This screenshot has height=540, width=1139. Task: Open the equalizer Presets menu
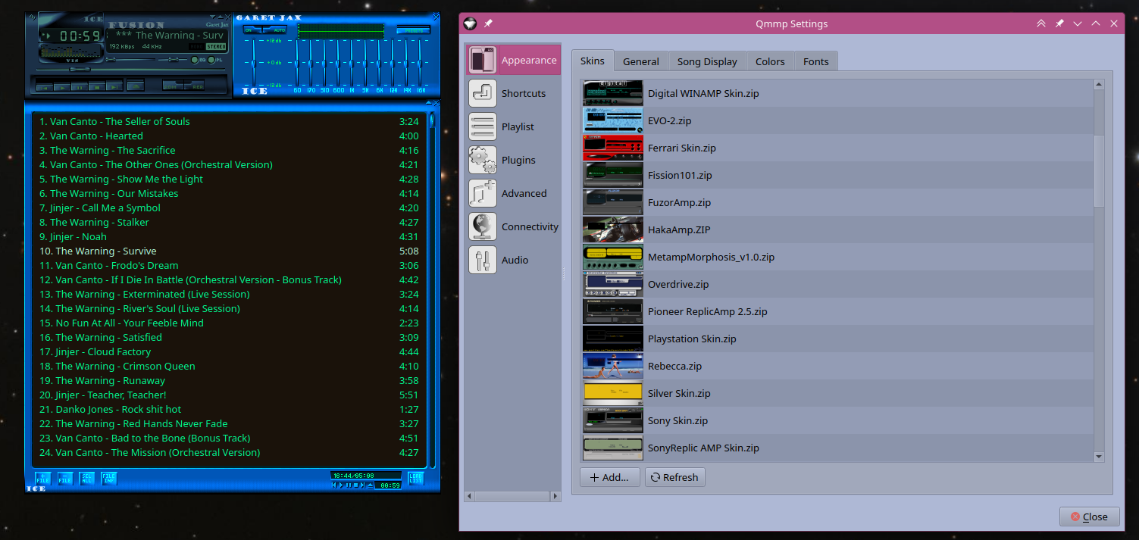pyautogui.click(x=414, y=30)
